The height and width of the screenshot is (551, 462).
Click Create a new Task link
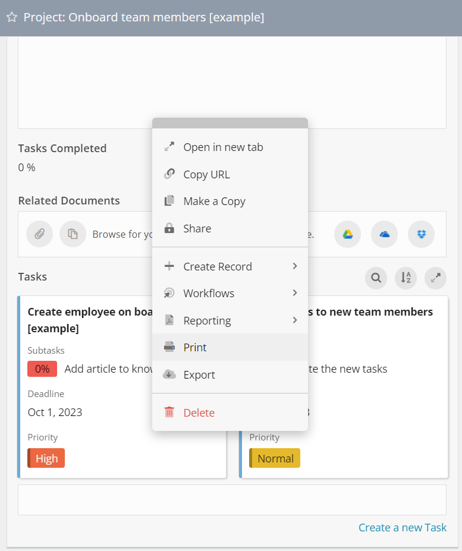pyautogui.click(x=403, y=528)
